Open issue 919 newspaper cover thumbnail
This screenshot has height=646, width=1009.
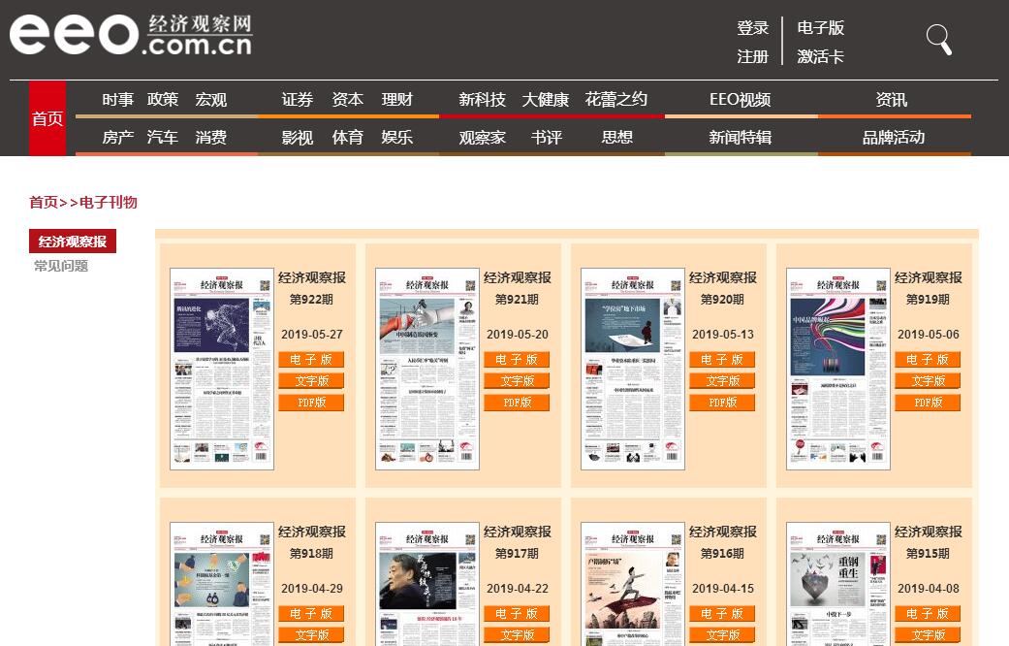(x=838, y=369)
